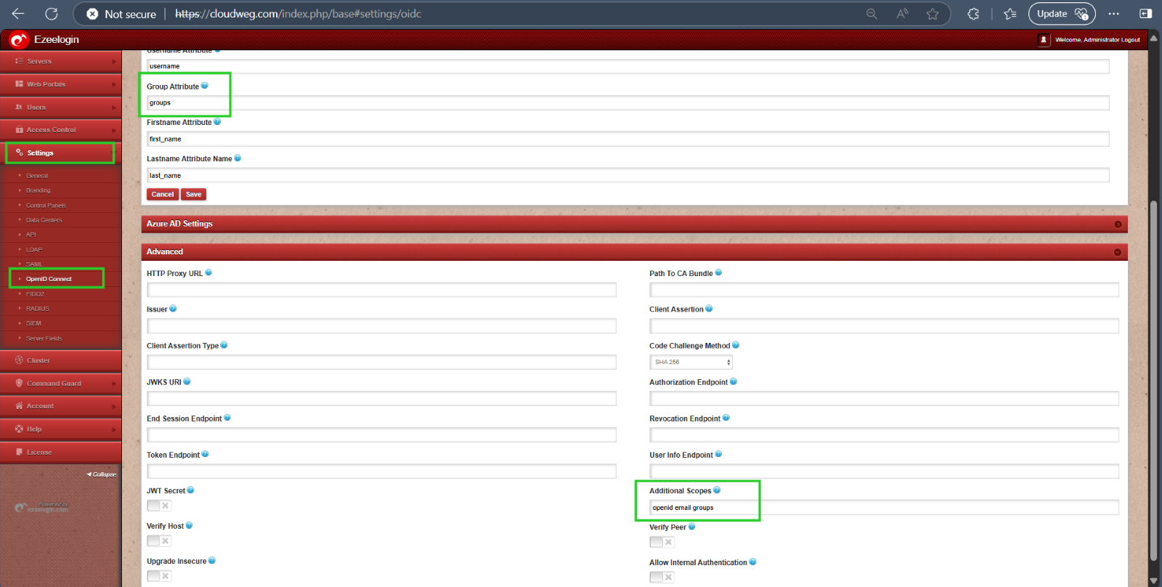Click the Ezeelogin logo icon
Viewport: 1162px width, 587px height.
pos(19,40)
